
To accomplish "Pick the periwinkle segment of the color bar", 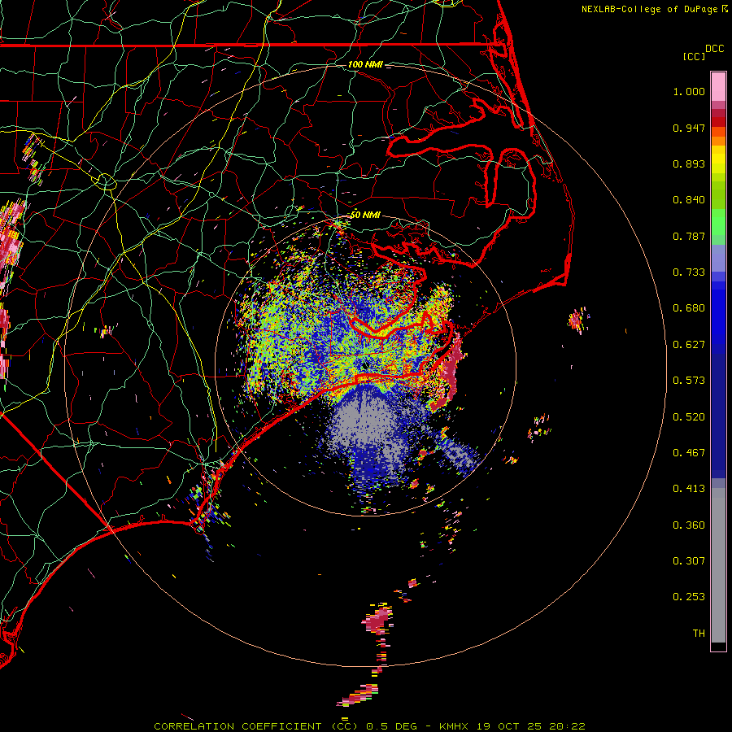I will point(718,258).
